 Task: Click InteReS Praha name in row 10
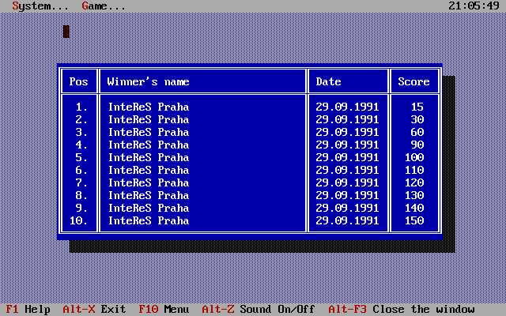[149, 220]
